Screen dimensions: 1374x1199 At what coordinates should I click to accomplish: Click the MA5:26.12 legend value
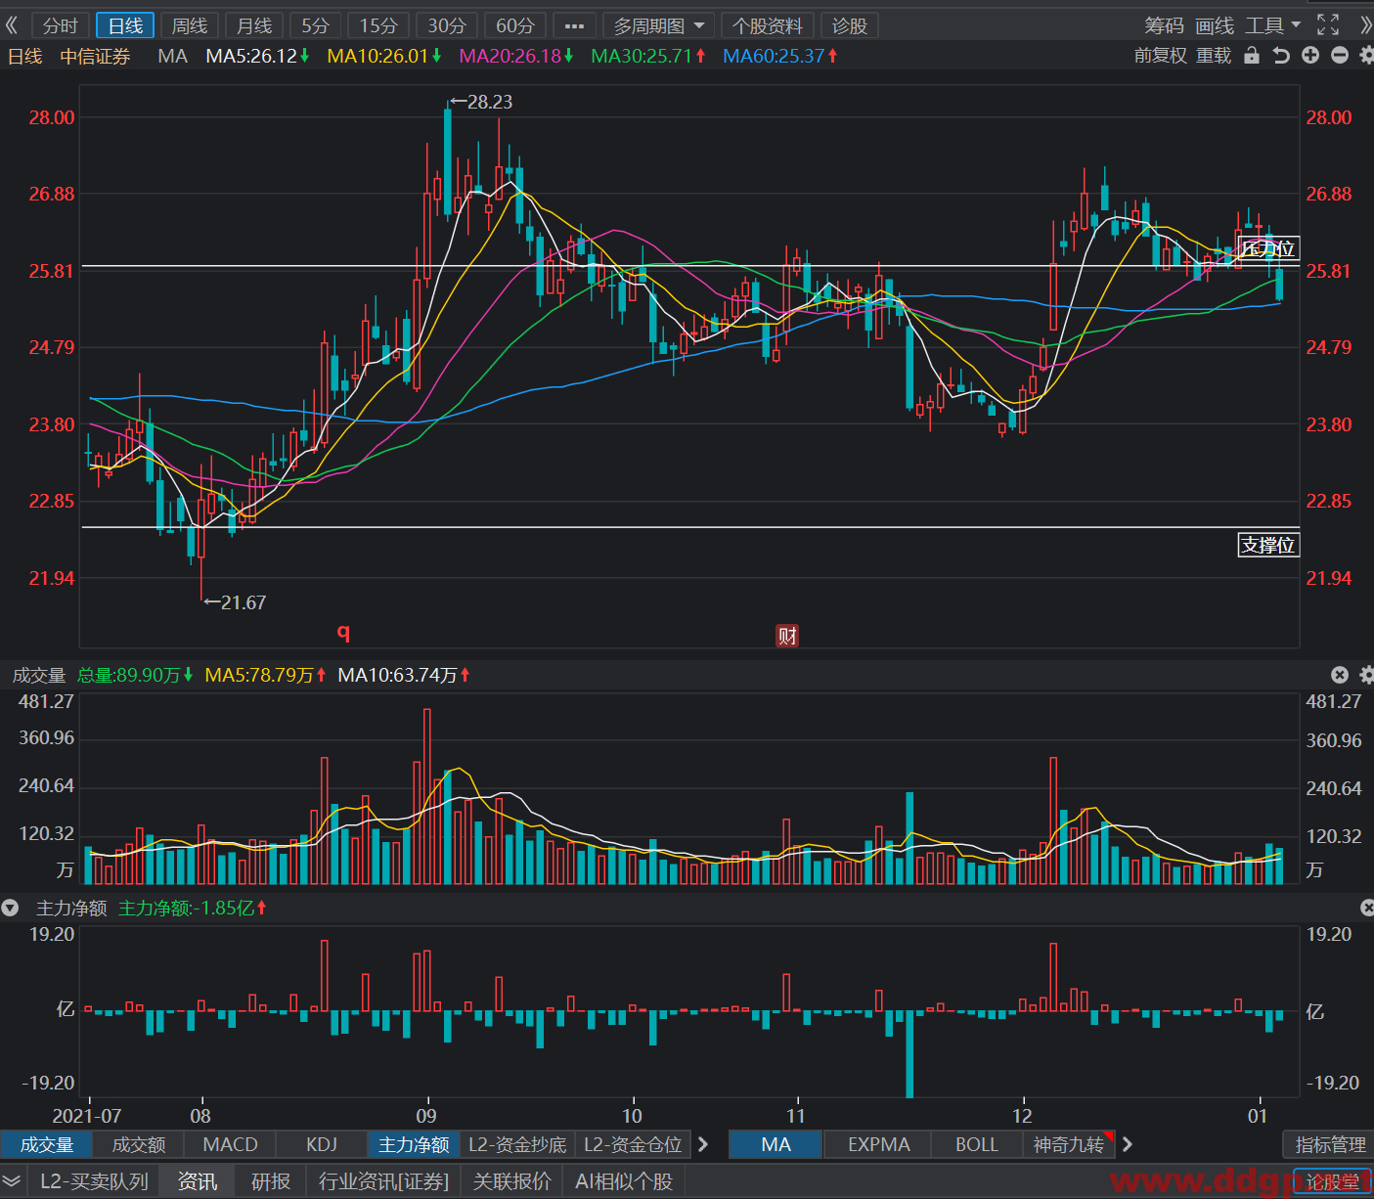[257, 56]
